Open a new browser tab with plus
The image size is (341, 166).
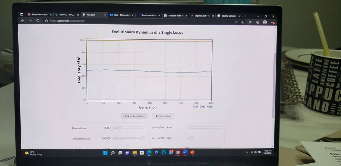pos(245,16)
